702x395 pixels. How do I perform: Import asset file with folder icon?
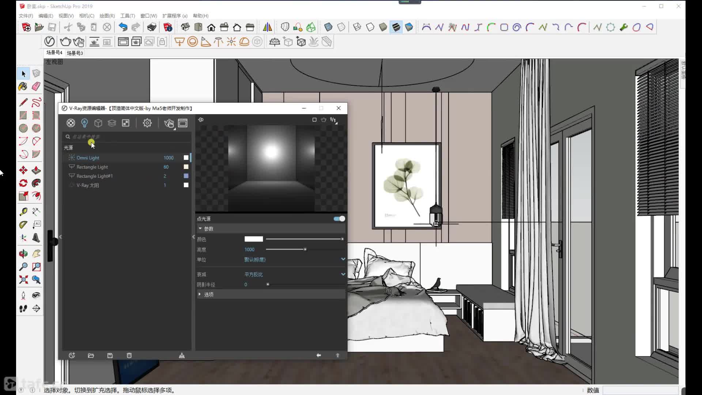91,355
